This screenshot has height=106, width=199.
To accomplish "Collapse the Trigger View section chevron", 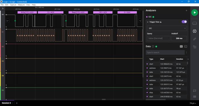I will coord(148,22).
